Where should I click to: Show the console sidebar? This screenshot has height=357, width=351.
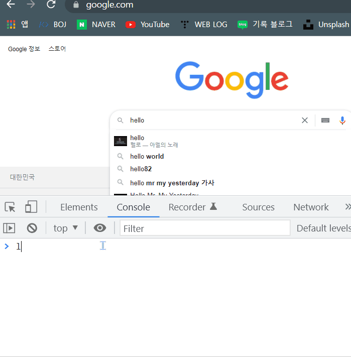point(9,228)
